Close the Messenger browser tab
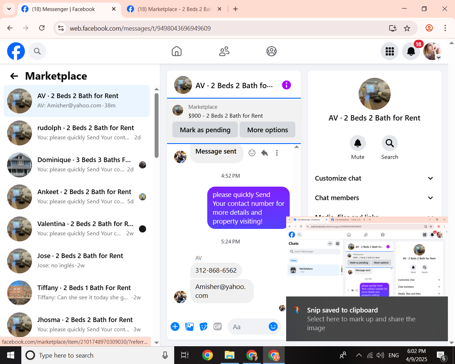The height and width of the screenshot is (364, 455). 114,9
